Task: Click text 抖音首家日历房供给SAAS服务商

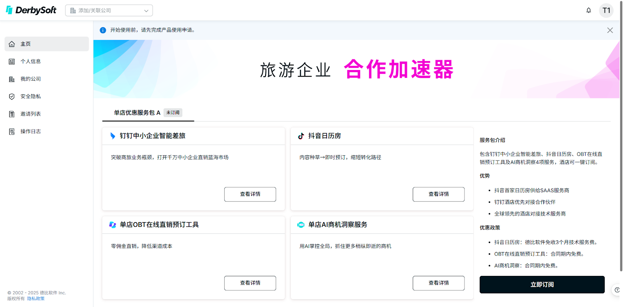Action: tap(531, 190)
